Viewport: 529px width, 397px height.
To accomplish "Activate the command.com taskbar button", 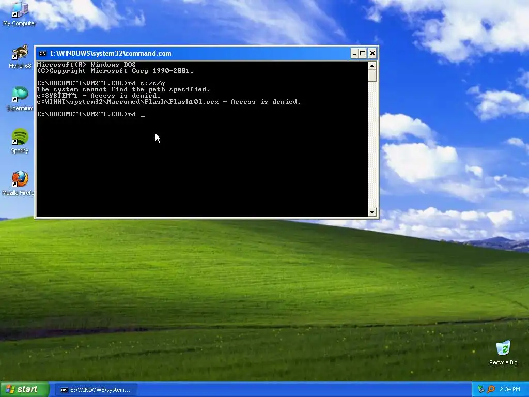I will coord(96,390).
